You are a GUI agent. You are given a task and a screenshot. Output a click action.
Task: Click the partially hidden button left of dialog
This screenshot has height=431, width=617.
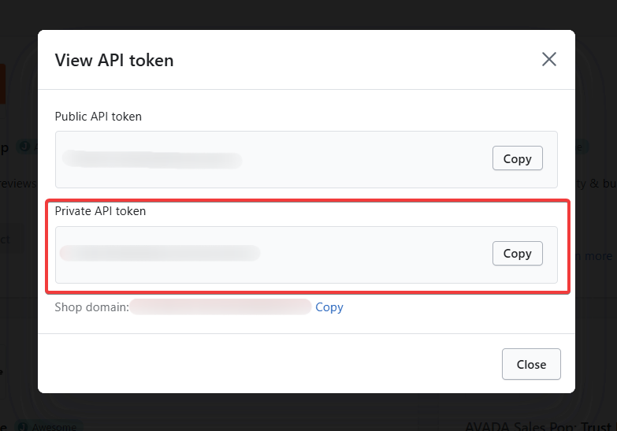tap(11, 240)
